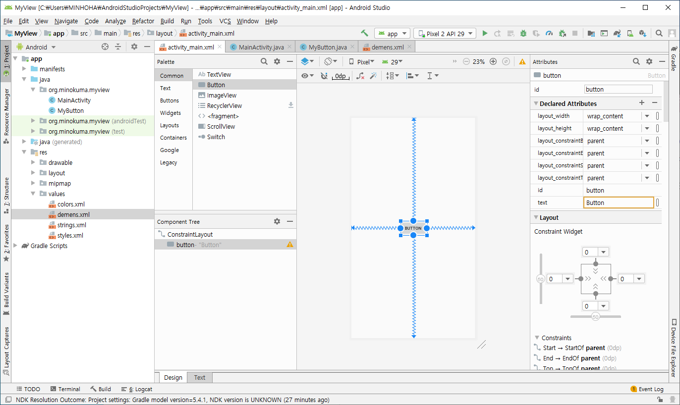Viewport: 680px width, 405px height.
Task: Select Buttons category in Palette
Action: pyautogui.click(x=170, y=101)
